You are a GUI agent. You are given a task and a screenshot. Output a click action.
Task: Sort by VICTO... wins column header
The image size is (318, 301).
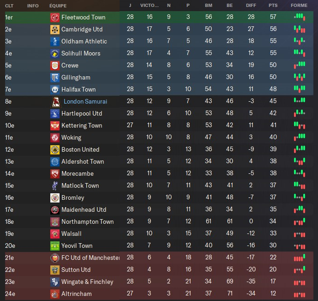[149, 6]
